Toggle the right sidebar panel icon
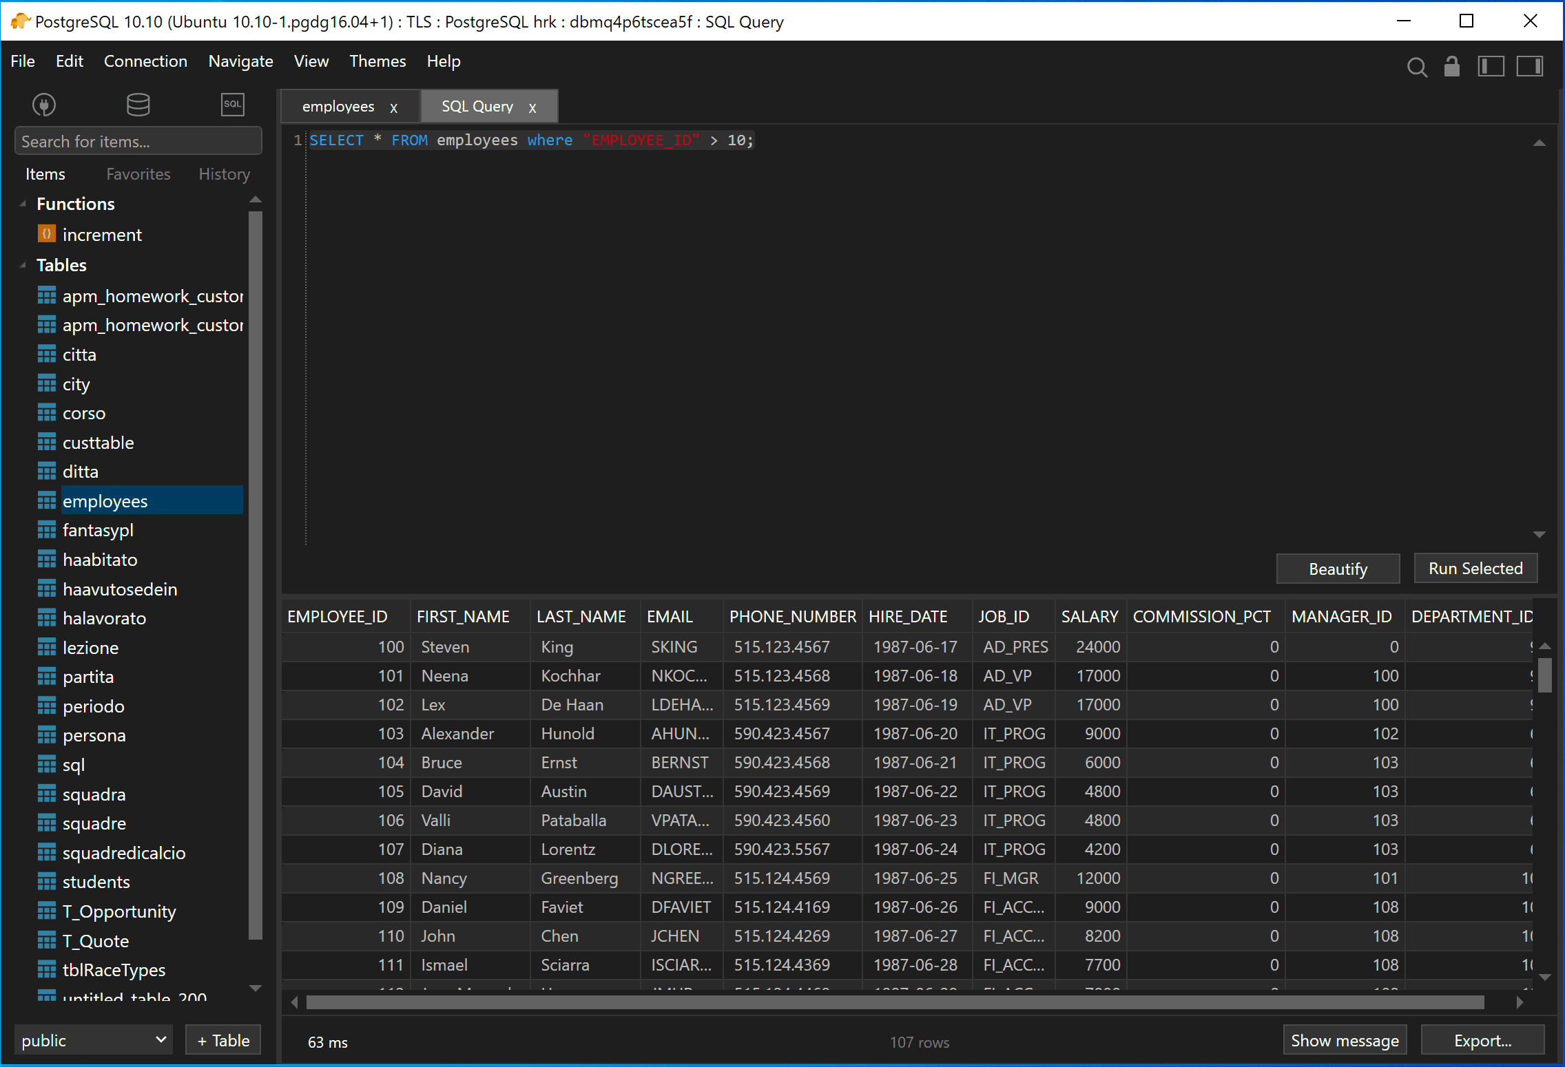 1529,66
